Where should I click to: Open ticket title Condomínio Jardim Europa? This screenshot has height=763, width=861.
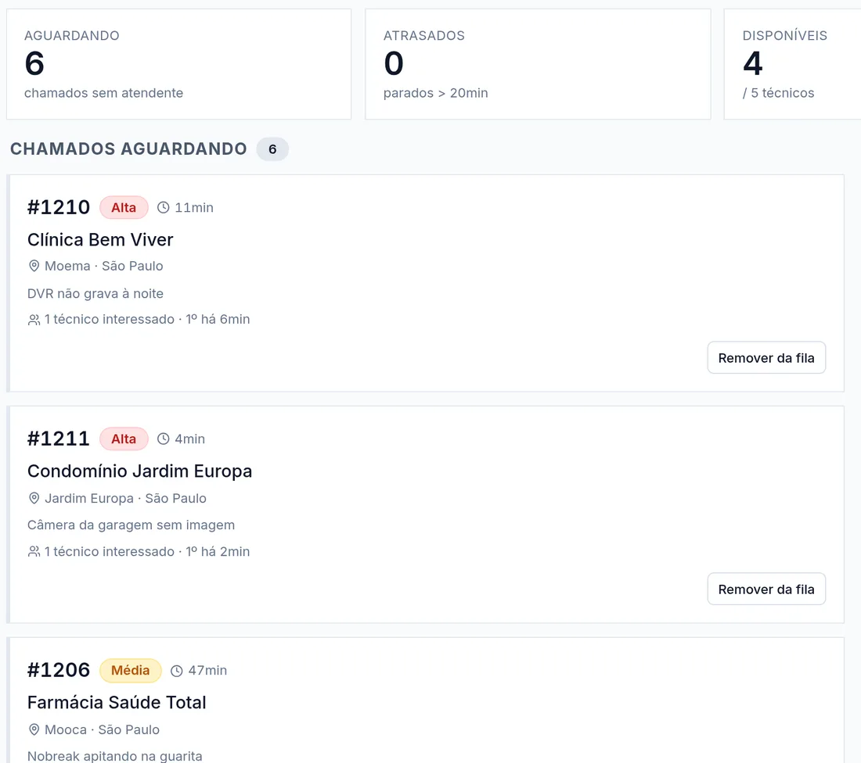coord(139,471)
